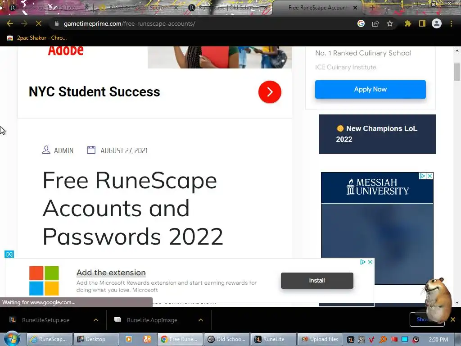Click the Add the extension heading
The width and height of the screenshot is (461, 346).
point(111,273)
